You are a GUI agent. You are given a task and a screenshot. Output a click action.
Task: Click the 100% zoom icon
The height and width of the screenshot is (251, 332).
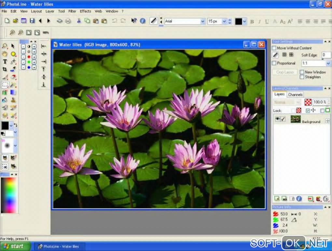[x=46, y=33]
